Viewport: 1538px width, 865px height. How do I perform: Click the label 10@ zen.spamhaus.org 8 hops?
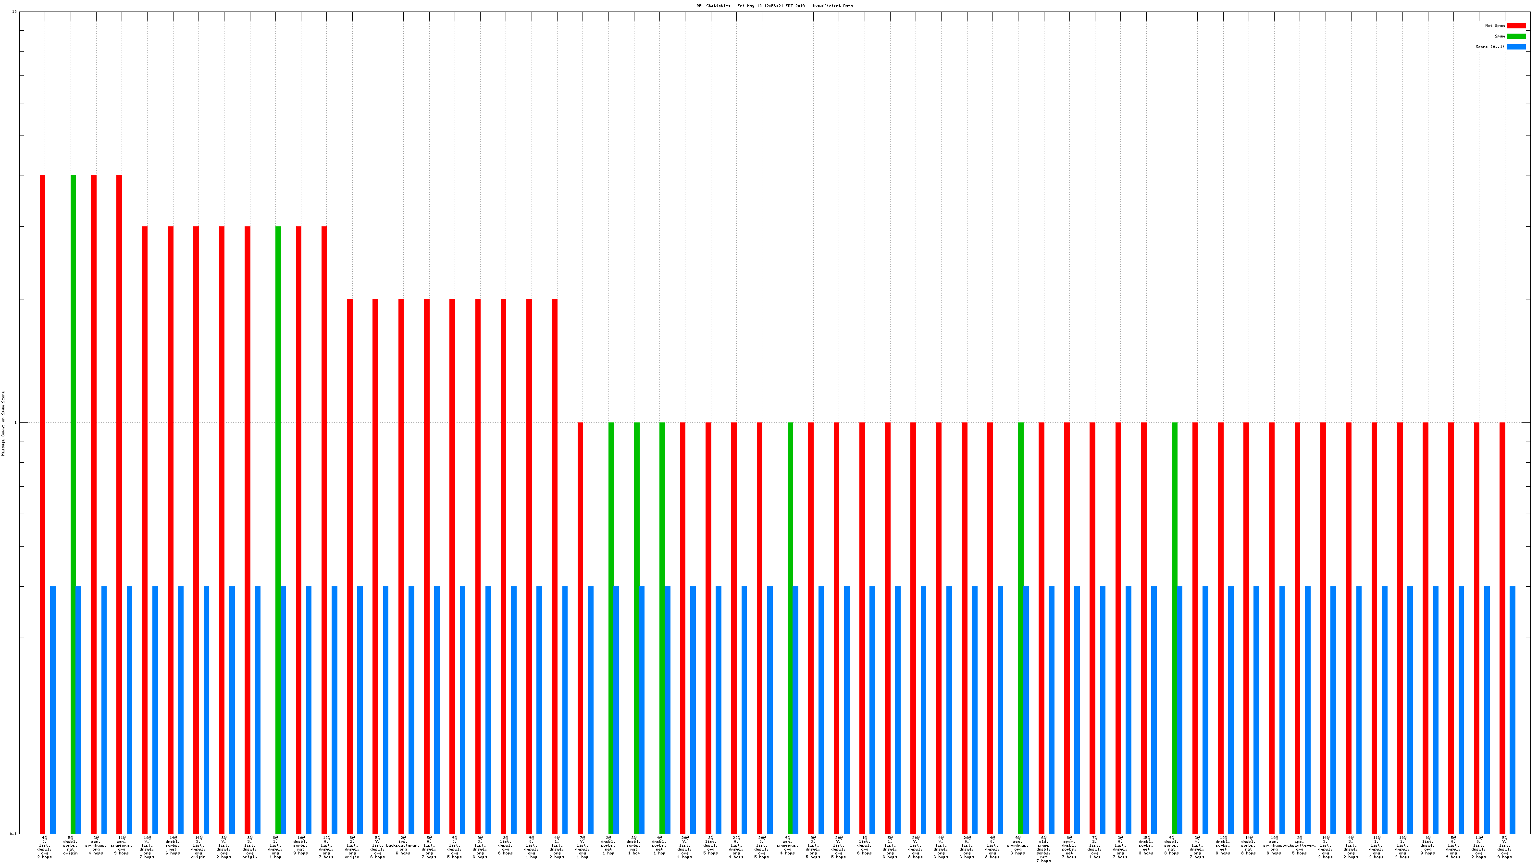pyautogui.click(x=1274, y=845)
